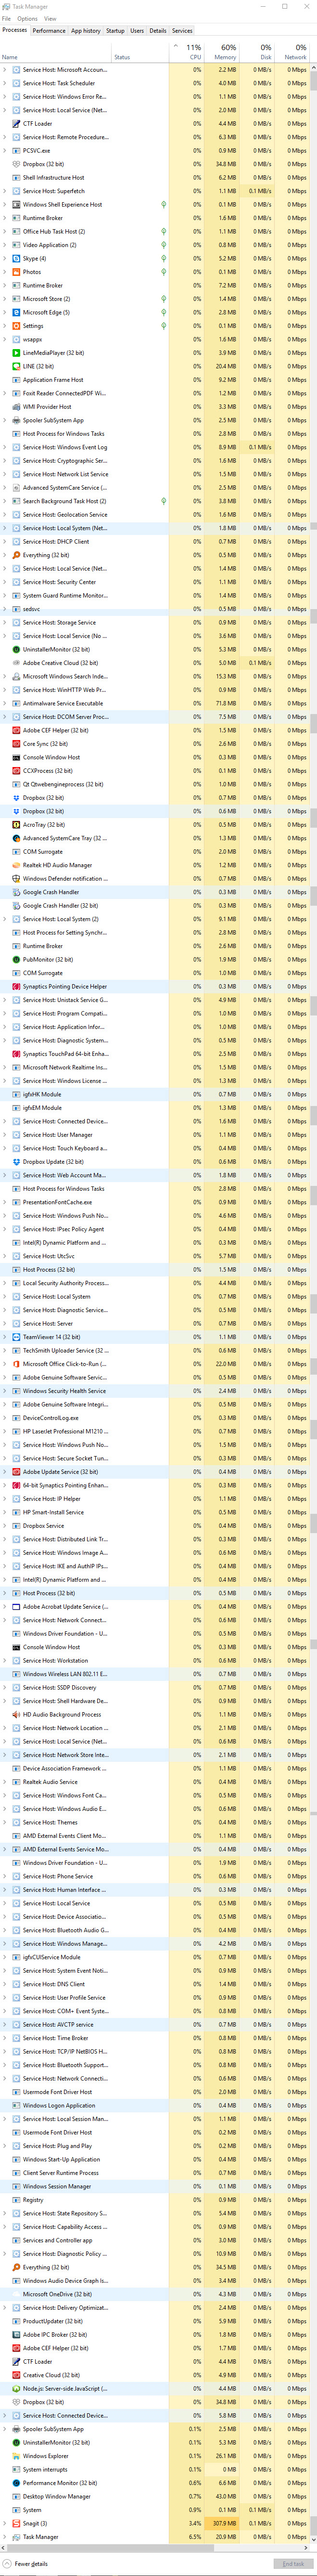
Task: Click the Microsoft Edge (5) process icon
Action: click(x=16, y=312)
